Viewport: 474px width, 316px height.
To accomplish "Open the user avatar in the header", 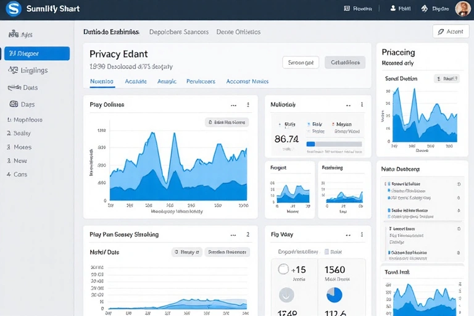I will tap(462, 9).
